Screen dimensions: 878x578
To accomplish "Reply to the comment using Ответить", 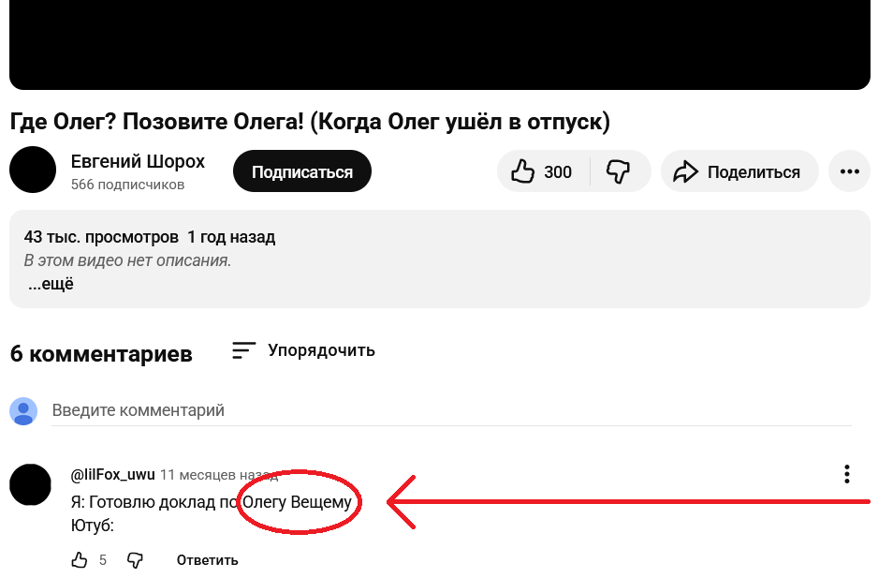I will coord(207,560).
